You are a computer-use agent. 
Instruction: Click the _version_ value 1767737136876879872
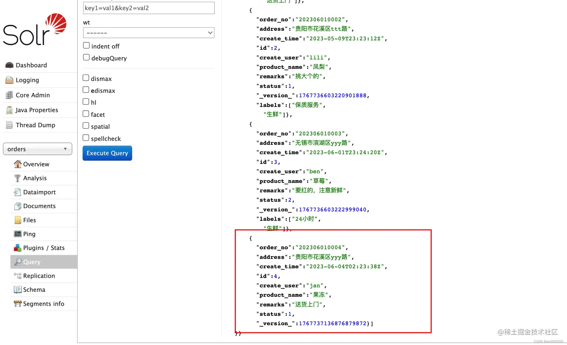[333, 323]
